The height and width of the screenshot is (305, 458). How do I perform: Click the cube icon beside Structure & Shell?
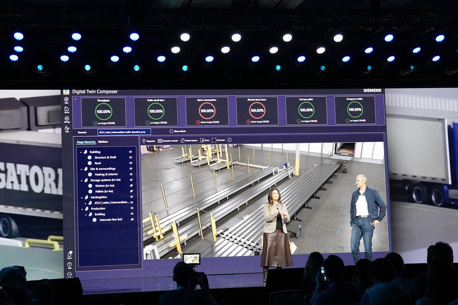(90, 157)
